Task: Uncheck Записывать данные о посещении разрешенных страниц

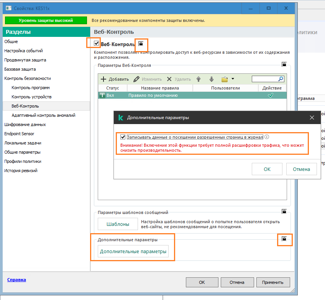Action: (x=123, y=137)
